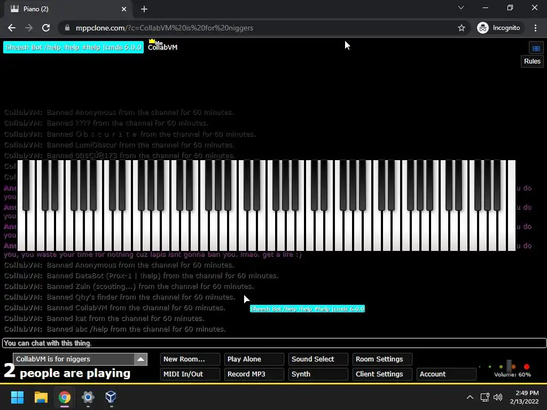Click 'Banned DataBot (Prox-1 | !help)' message
Screen dimensions: 547x410
click(x=141, y=276)
